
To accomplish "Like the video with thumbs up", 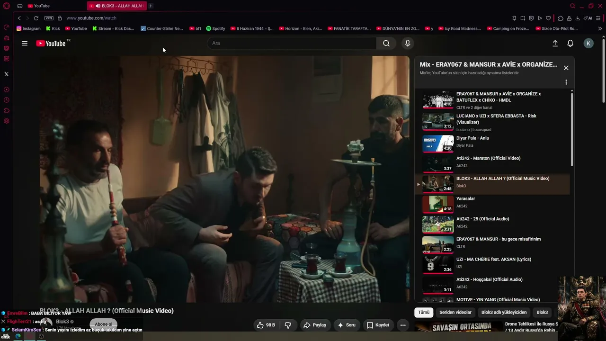I will pyautogui.click(x=266, y=325).
